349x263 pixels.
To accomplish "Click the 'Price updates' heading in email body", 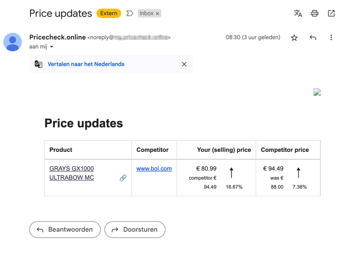I will coord(84,123).
